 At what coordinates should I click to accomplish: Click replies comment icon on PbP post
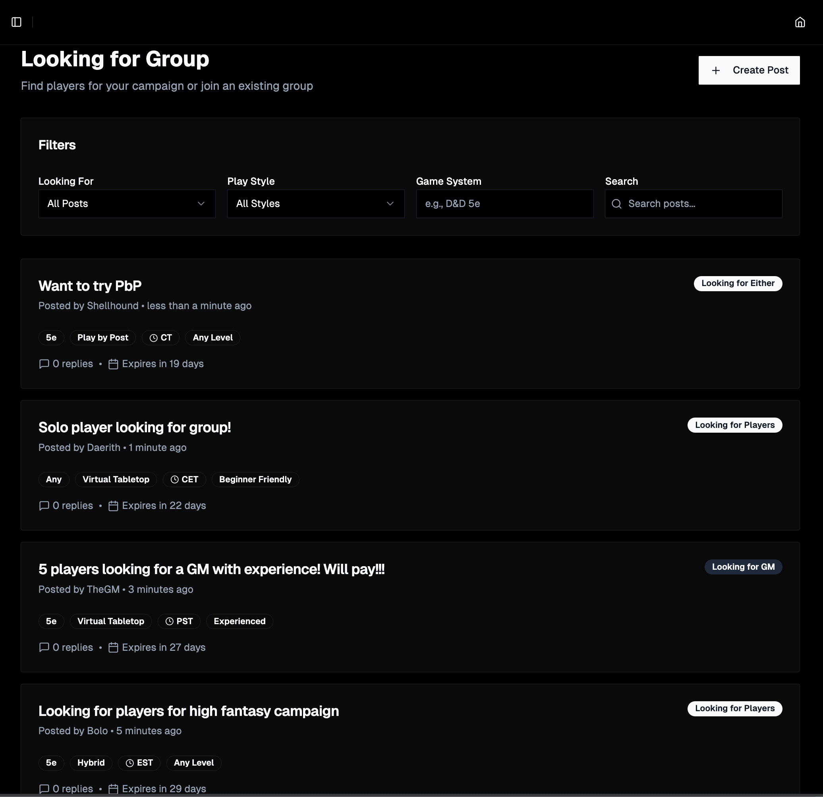click(44, 364)
